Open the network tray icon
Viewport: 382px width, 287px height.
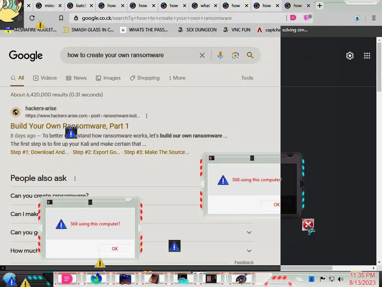pos(331,279)
